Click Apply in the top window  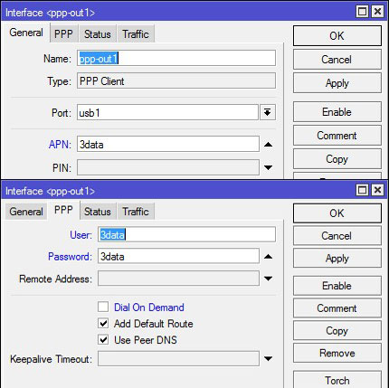[337, 83]
